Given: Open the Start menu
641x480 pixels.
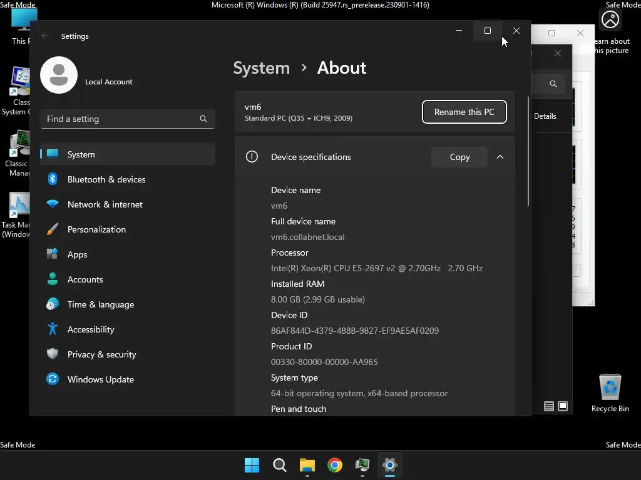Looking at the screenshot, I should [x=252, y=465].
